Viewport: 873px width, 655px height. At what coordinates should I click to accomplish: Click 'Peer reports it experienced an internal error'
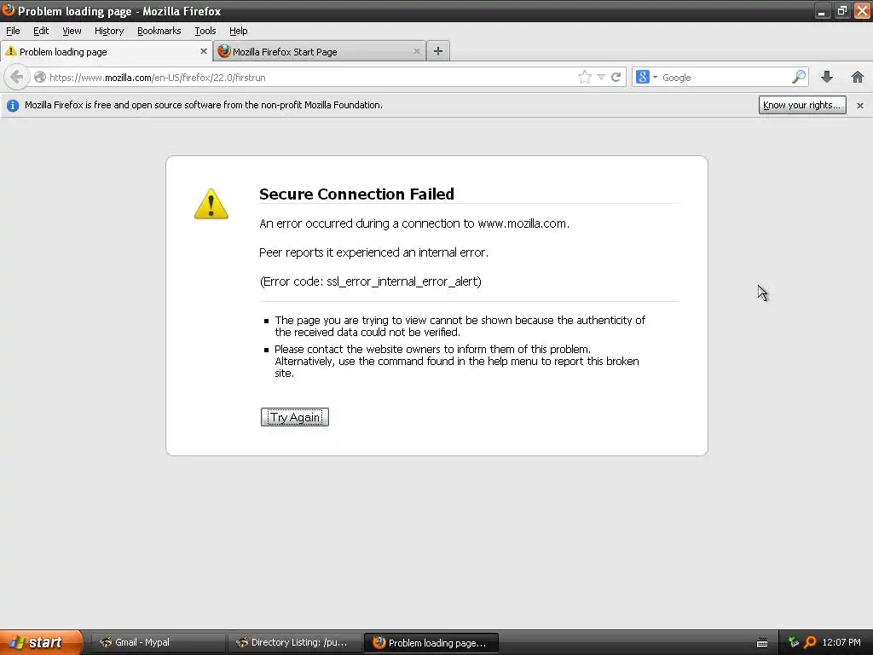point(373,252)
